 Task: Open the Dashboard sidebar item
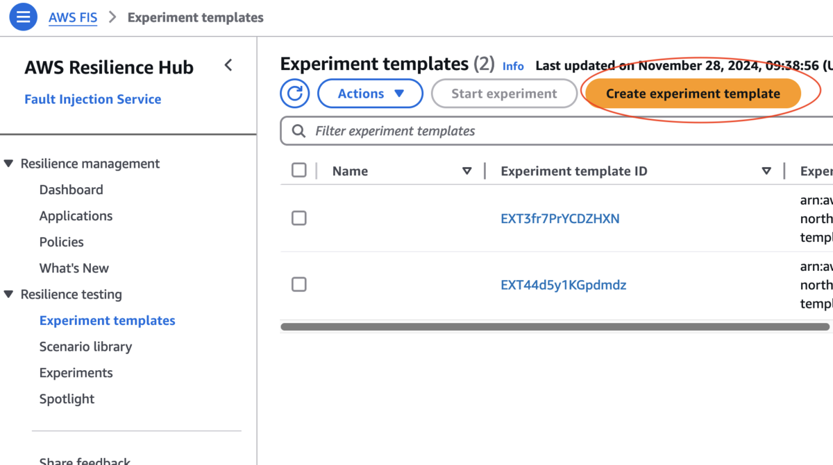71,190
